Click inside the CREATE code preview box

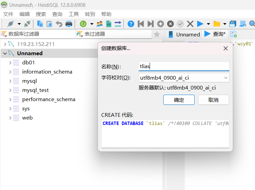click(165, 134)
